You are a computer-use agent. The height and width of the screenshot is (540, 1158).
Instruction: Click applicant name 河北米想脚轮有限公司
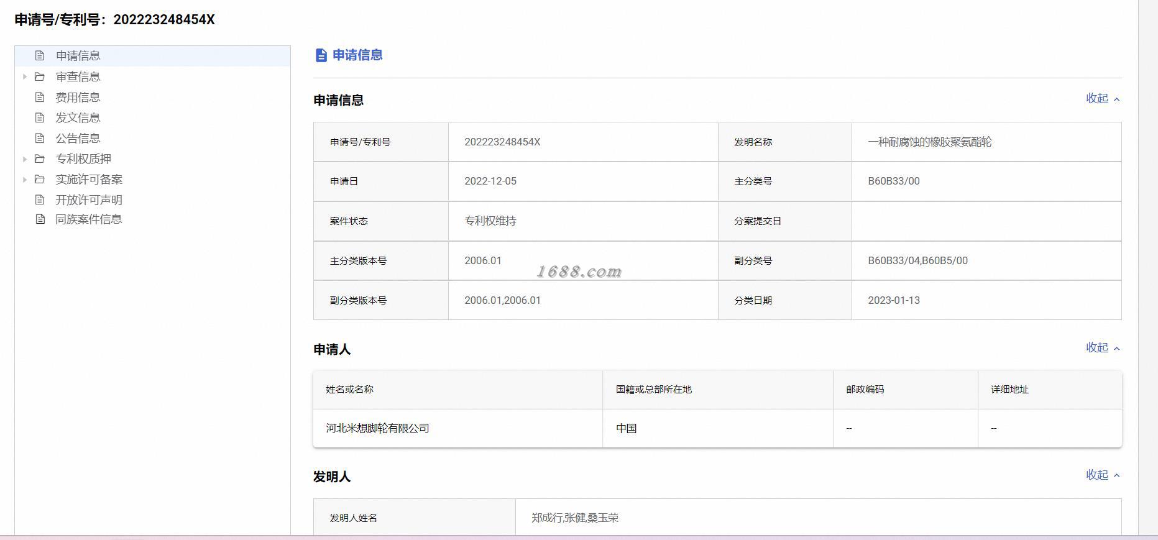pyautogui.click(x=377, y=428)
